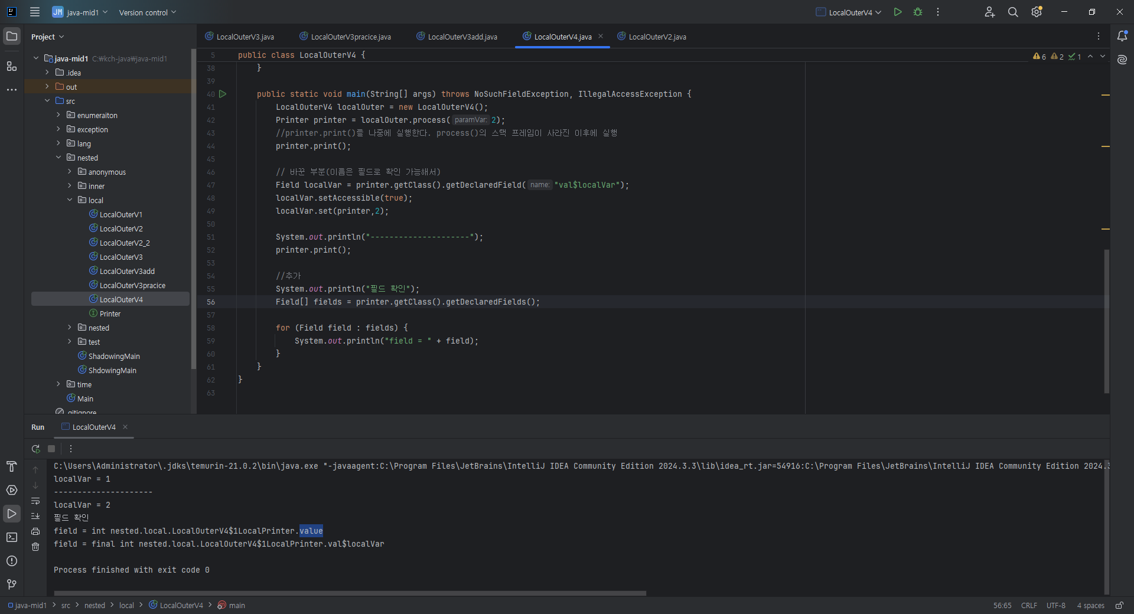Open IDE settings gear
The width and height of the screenshot is (1134, 614).
pos(1037,12)
